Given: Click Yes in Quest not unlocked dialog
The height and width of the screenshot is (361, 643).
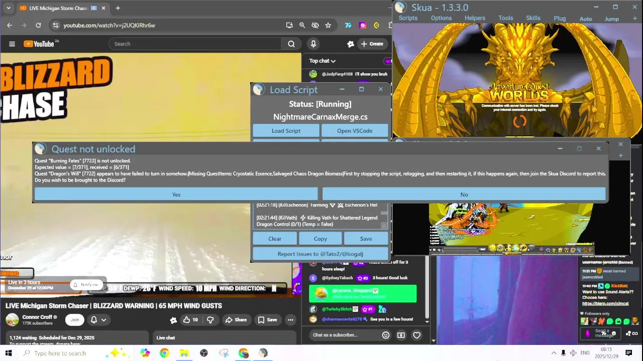Looking at the screenshot, I should tap(176, 195).
